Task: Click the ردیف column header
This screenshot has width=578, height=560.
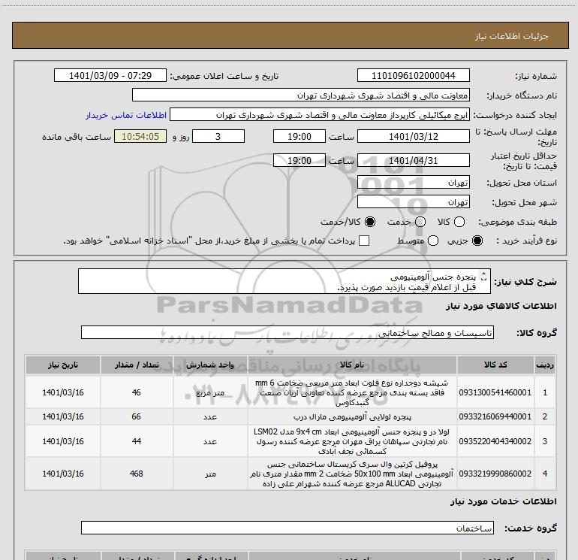Action: [x=545, y=365]
